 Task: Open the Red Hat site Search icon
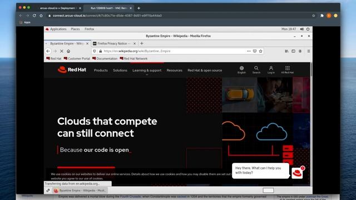pyautogui.click(x=256, y=69)
